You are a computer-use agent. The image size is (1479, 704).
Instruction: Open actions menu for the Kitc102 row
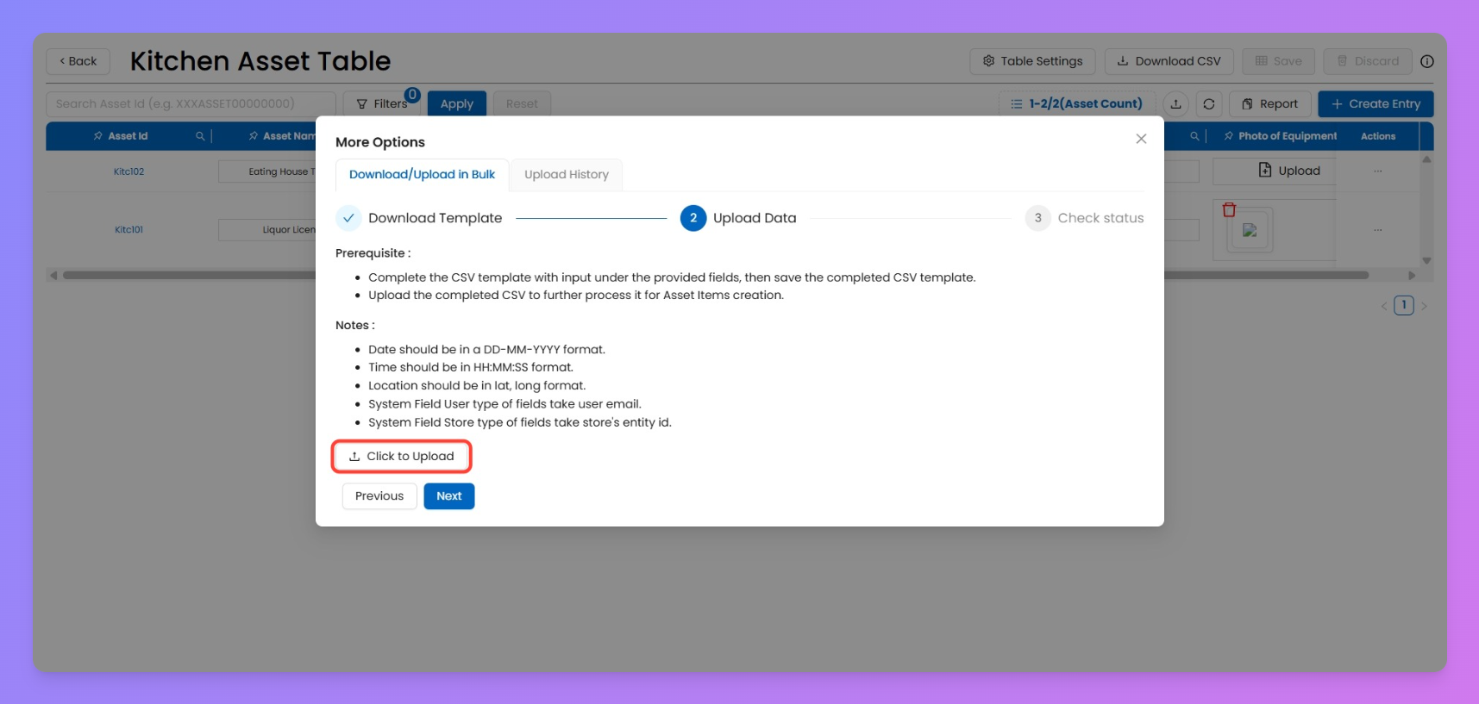coord(1378,171)
